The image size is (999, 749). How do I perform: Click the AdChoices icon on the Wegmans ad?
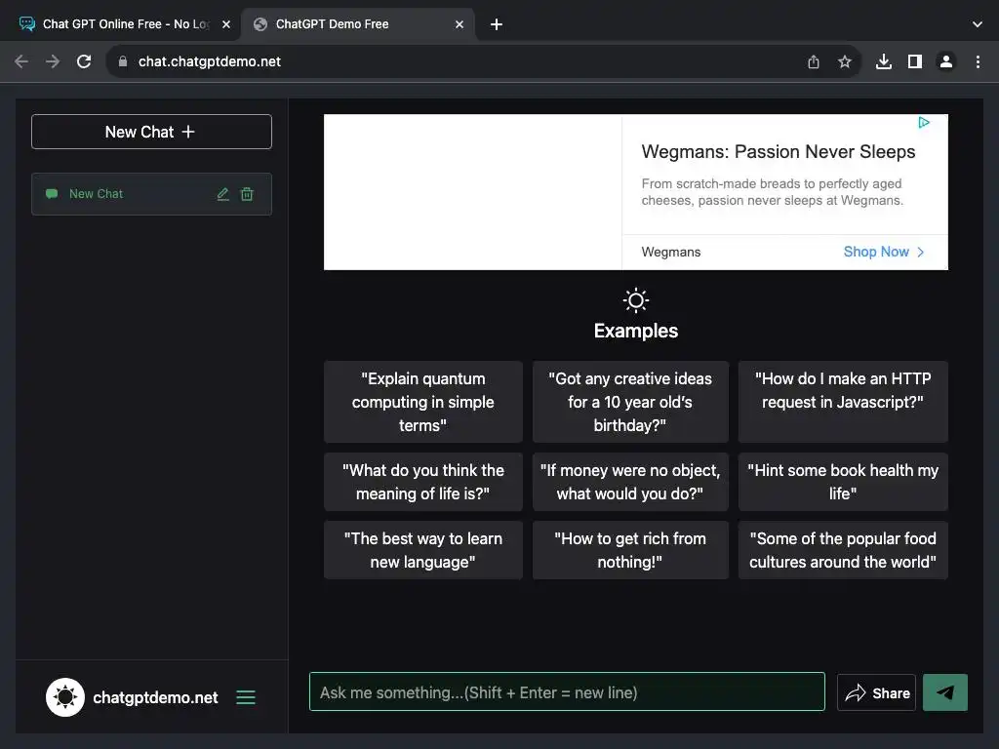pyautogui.click(x=923, y=123)
